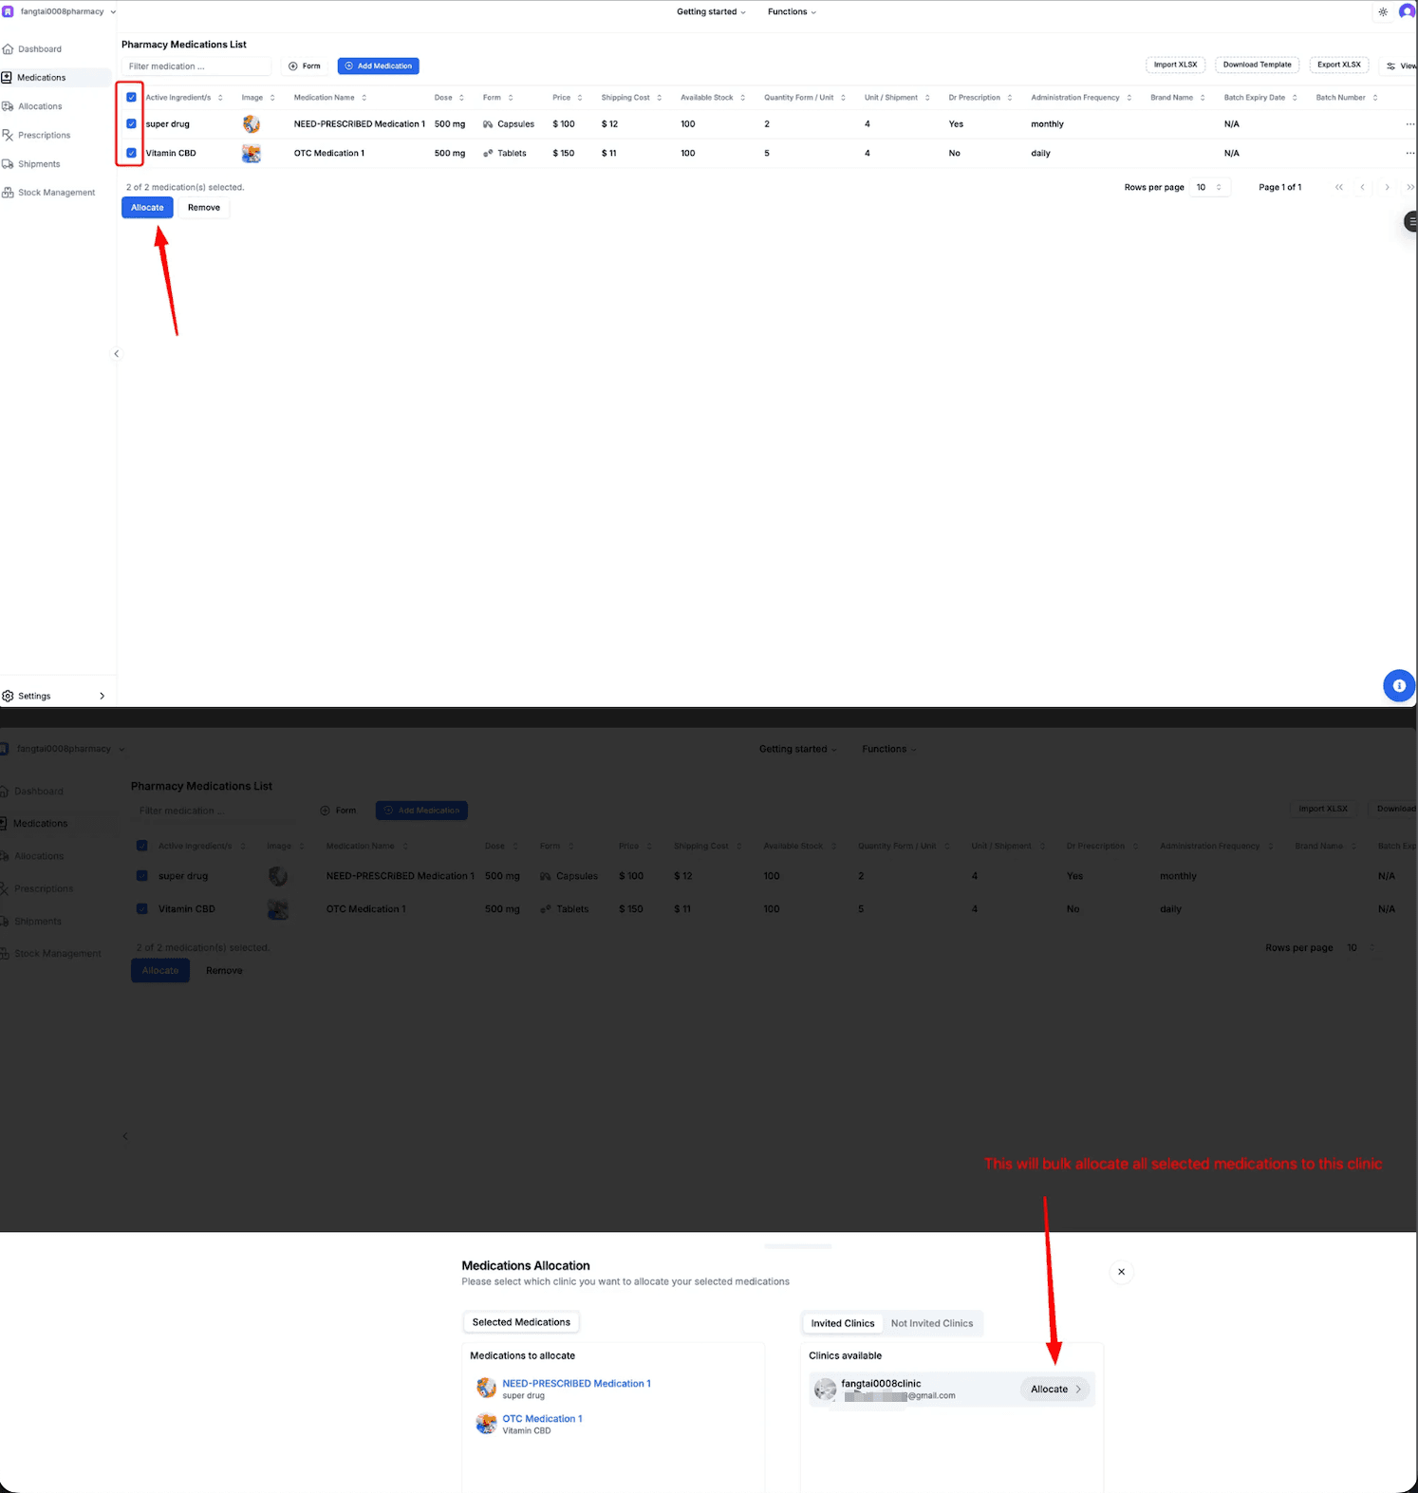Sort by Batch Number column

[1347, 98]
